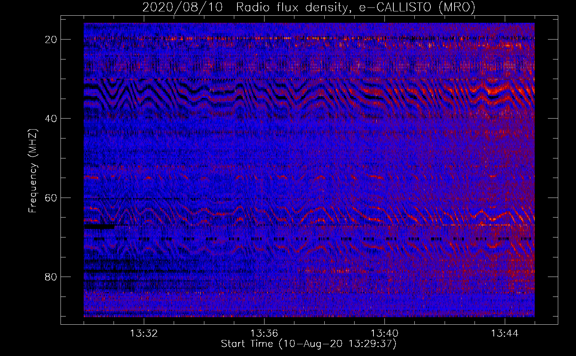Click the plot title '2020/08/10 Radio flux density, e-CALLISTO (MRO)'
Screen dimensions: 576x356
309,7
